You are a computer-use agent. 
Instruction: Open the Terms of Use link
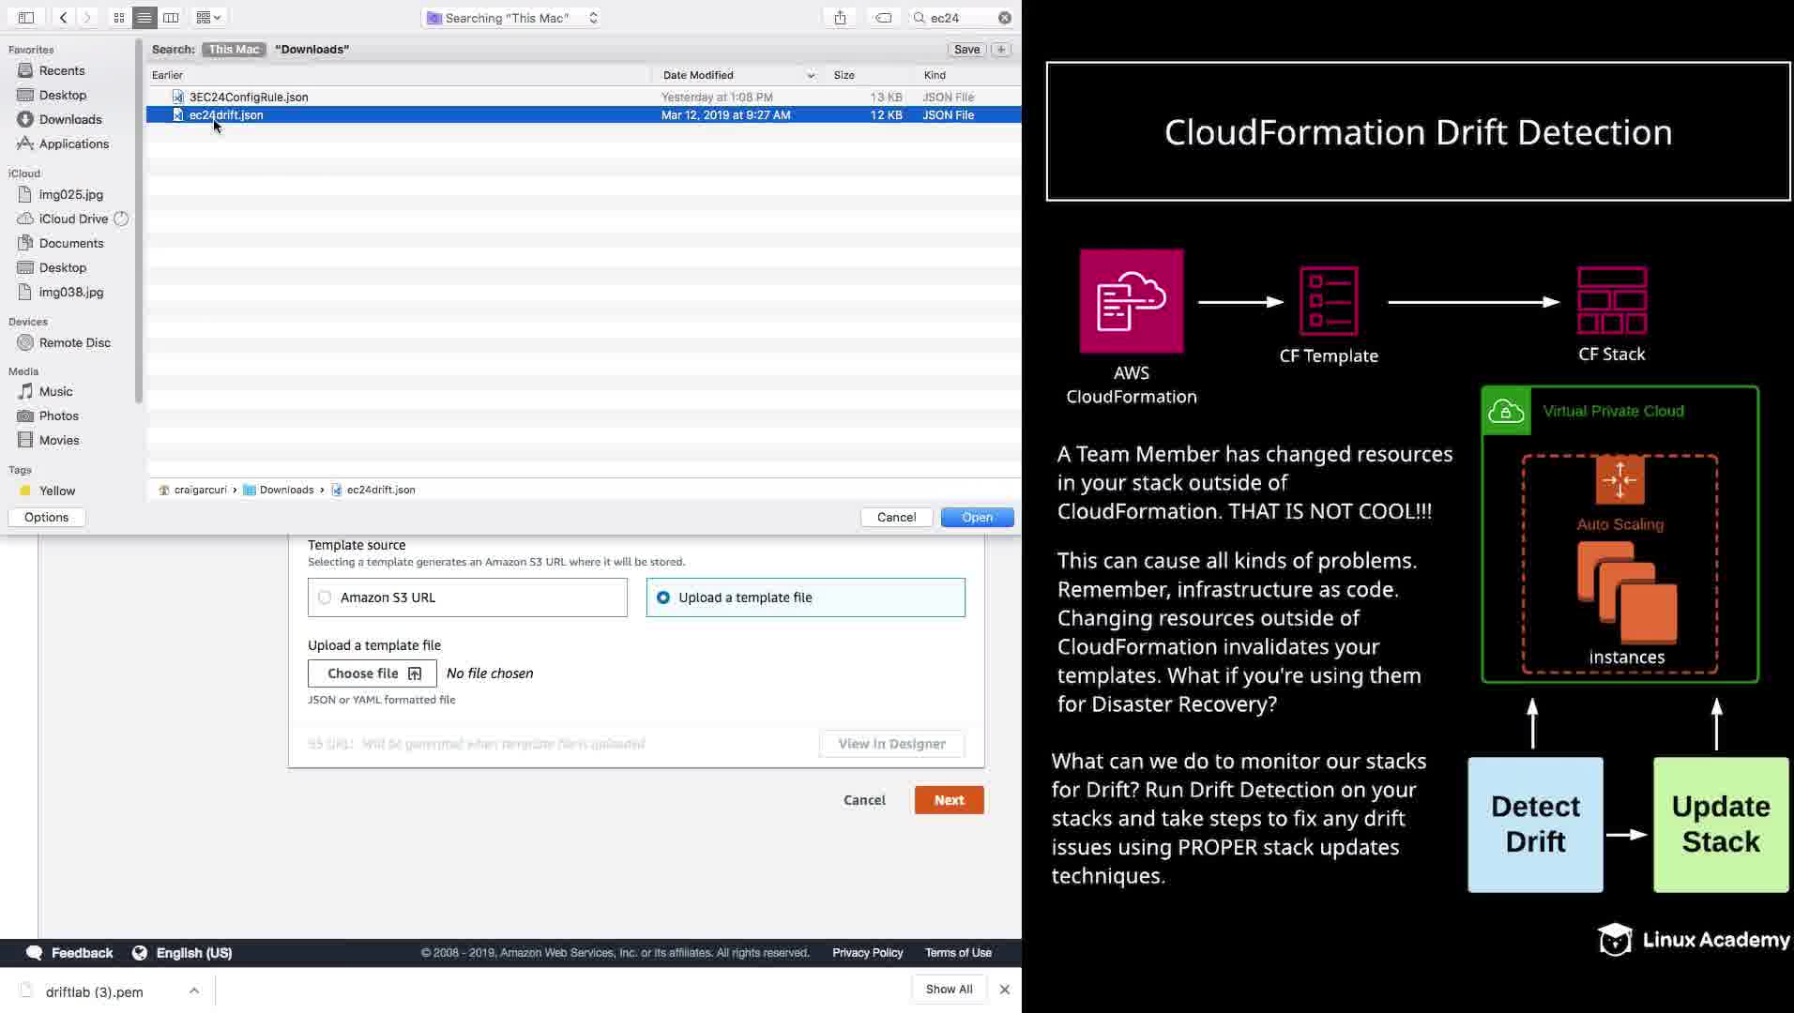pyautogui.click(x=958, y=953)
